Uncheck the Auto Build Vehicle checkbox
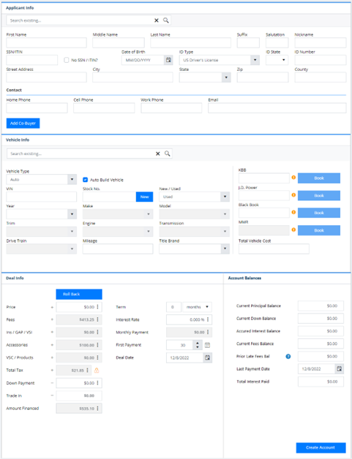 click(86, 180)
